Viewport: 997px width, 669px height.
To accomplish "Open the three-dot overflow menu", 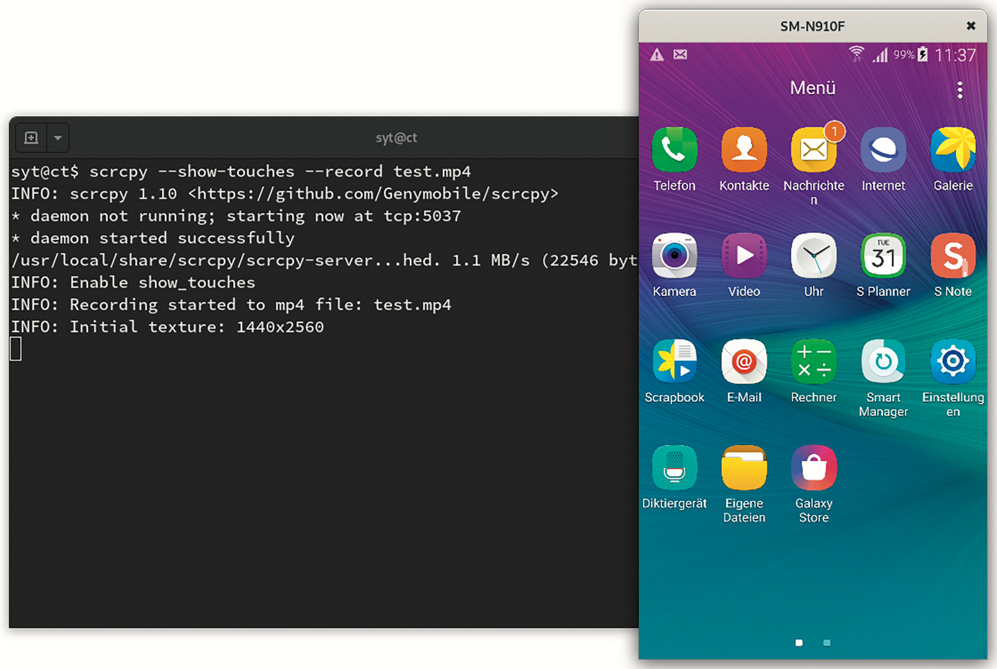I will [960, 90].
